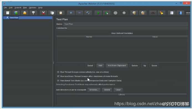Open the Options menu

(x=32, y=7)
